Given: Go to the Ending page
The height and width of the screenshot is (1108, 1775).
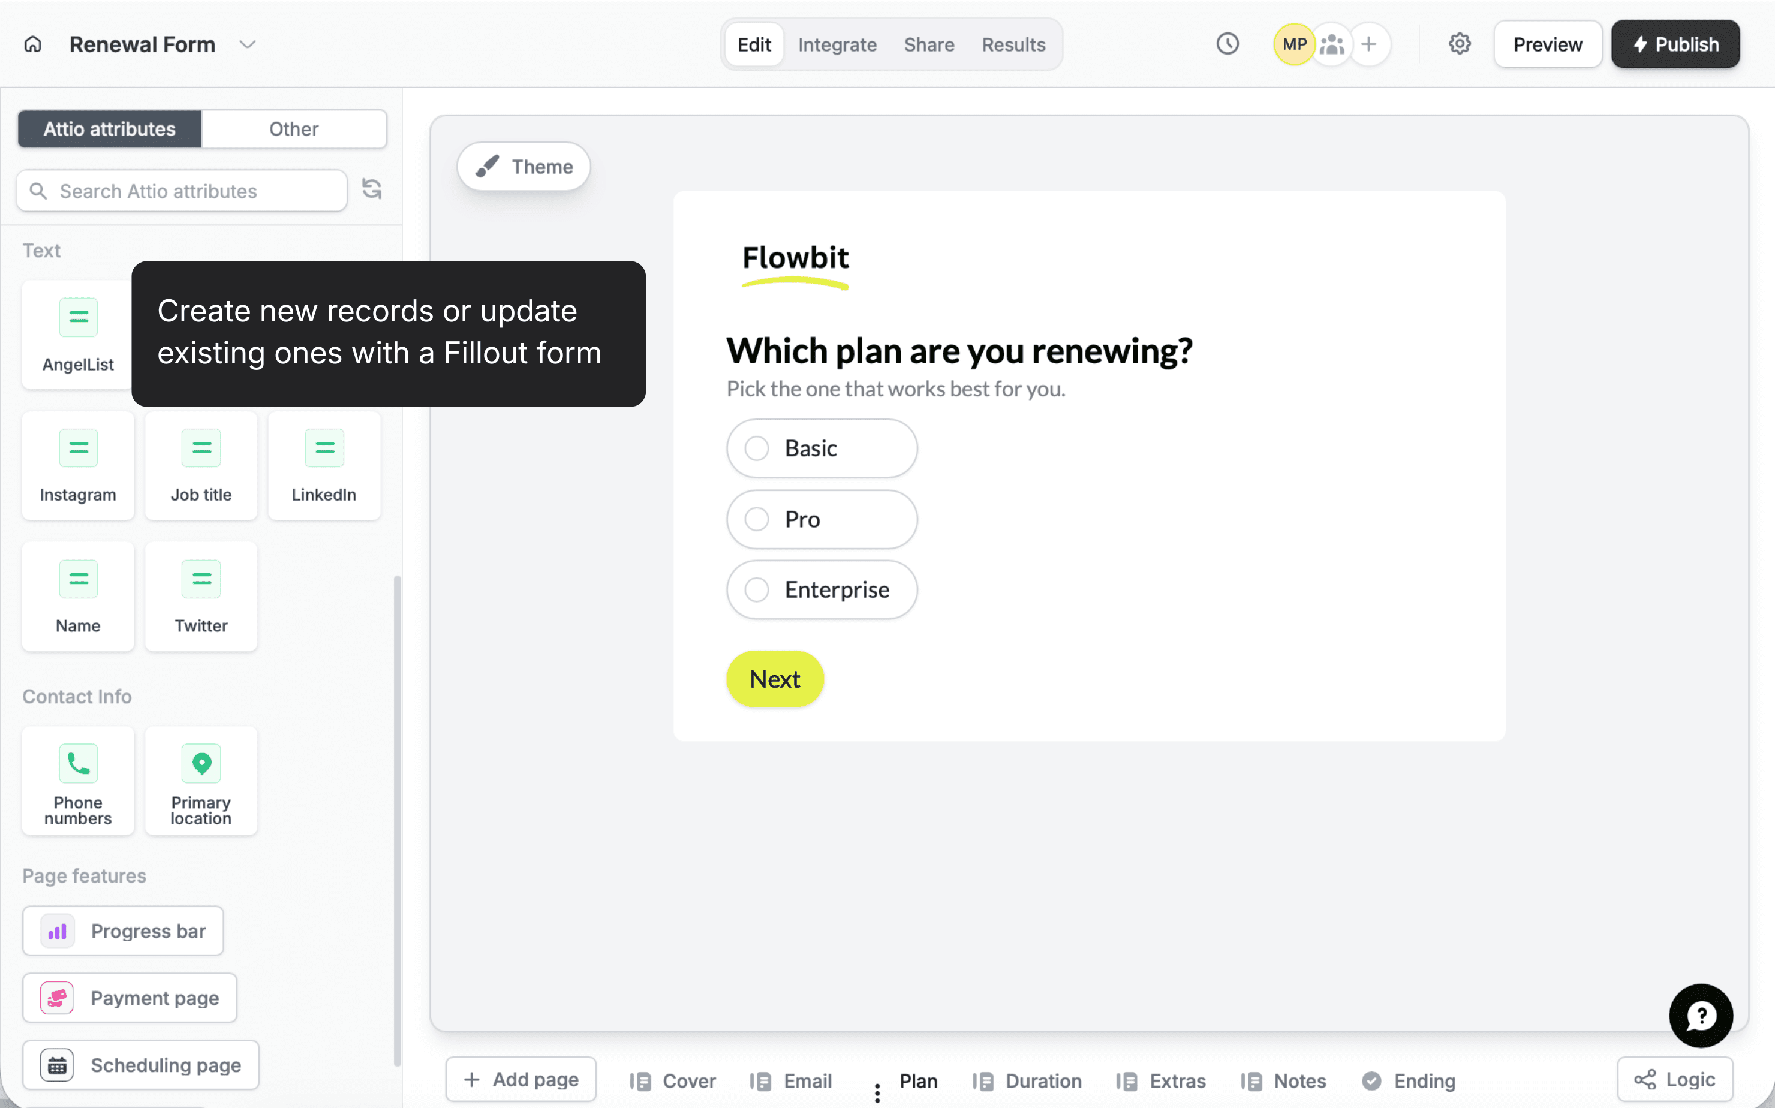Looking at the screenshot, I should (1409, 1081).
